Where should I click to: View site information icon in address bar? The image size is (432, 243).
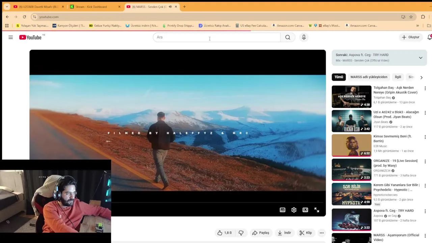click(x=34, y=17)
